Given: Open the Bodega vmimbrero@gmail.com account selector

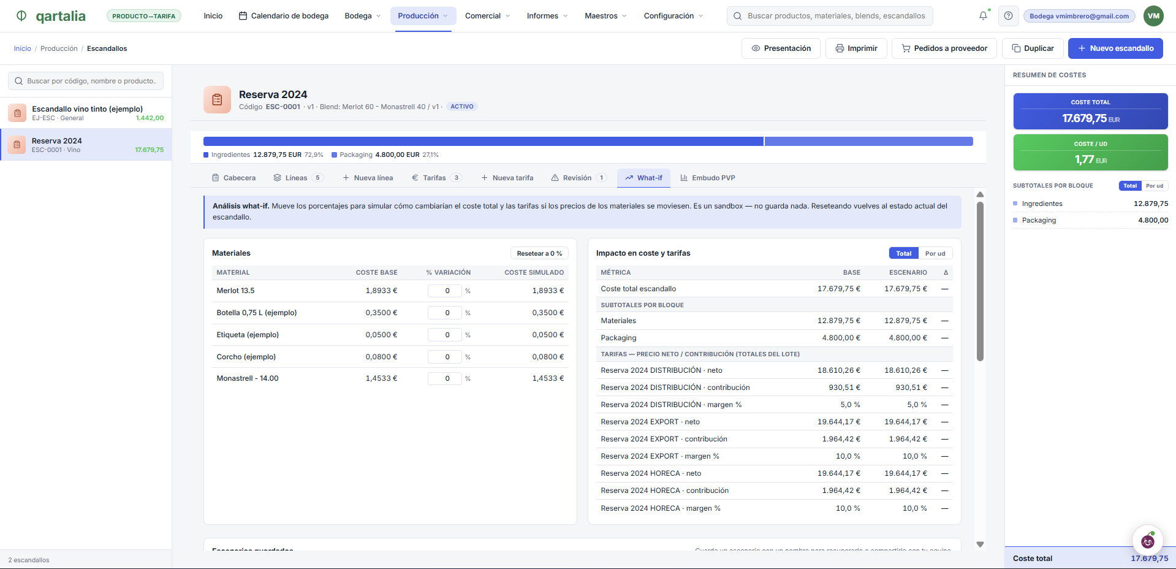Looking at the screenshot, I should pyautogui.click(x=1079, y=16).
